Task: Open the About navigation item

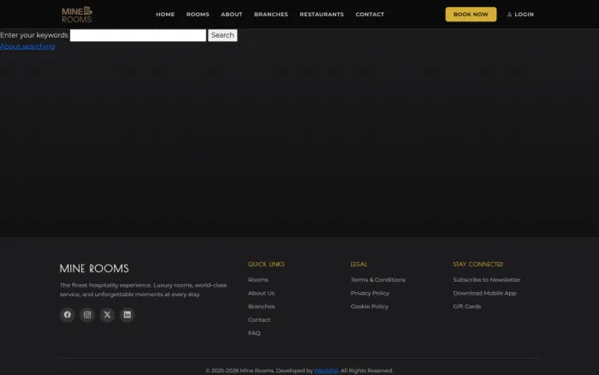Action: pyautogui.click(x=232, y=15)
